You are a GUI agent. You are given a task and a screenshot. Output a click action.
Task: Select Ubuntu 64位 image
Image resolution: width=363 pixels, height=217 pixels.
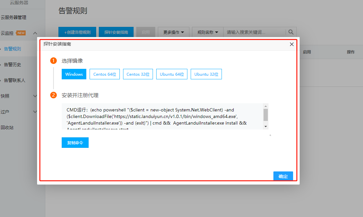172,74
